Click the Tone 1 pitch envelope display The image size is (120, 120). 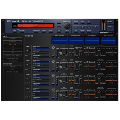[59, 40]
